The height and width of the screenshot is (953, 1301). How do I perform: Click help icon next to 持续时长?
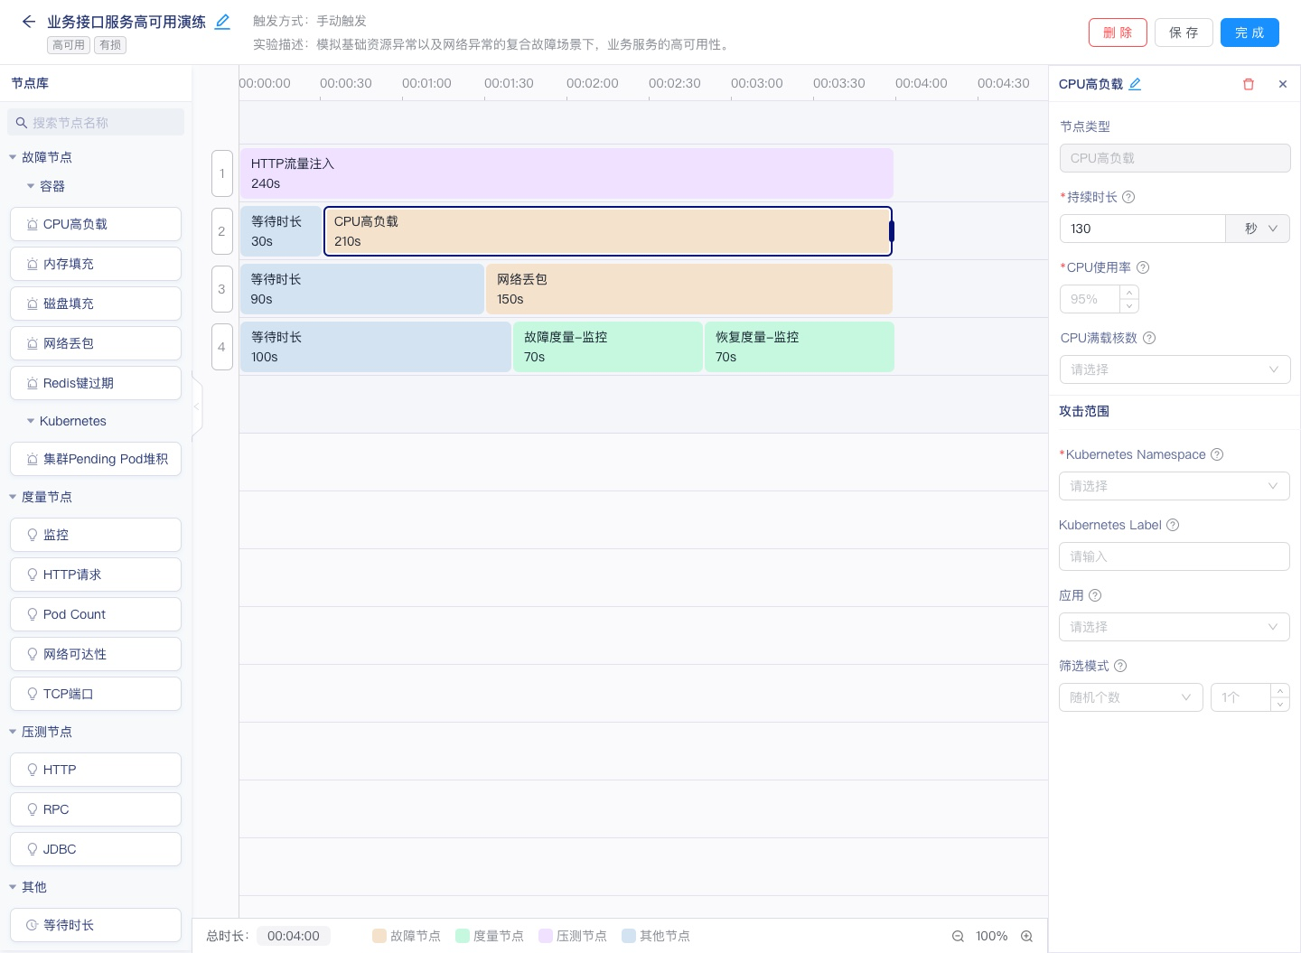1128,197
